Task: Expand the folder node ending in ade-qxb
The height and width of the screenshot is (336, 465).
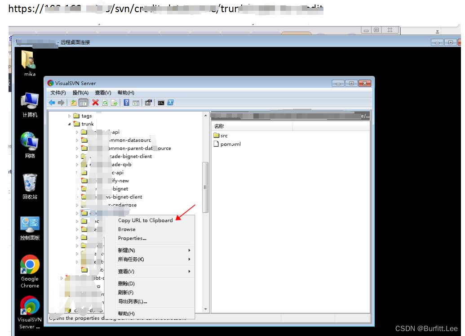Action: click(x=77, y=165)
